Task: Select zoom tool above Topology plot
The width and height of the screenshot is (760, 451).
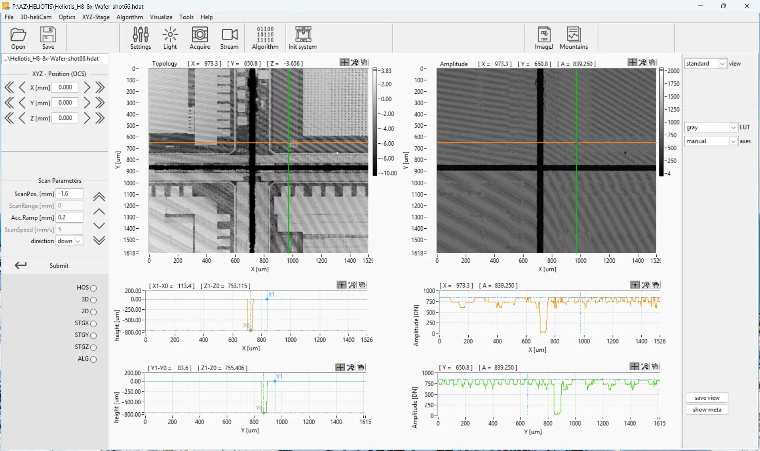Action: (x=355, y=63)
